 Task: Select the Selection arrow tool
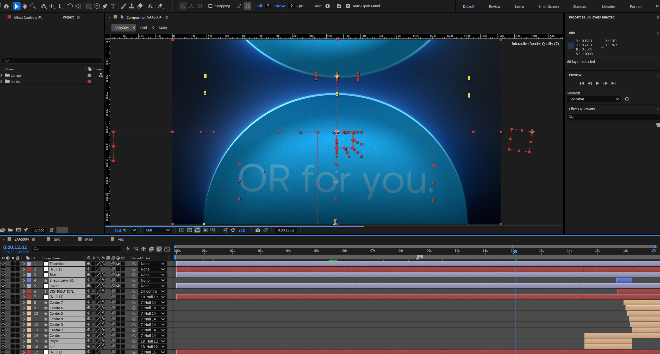[x=17, y=6]
